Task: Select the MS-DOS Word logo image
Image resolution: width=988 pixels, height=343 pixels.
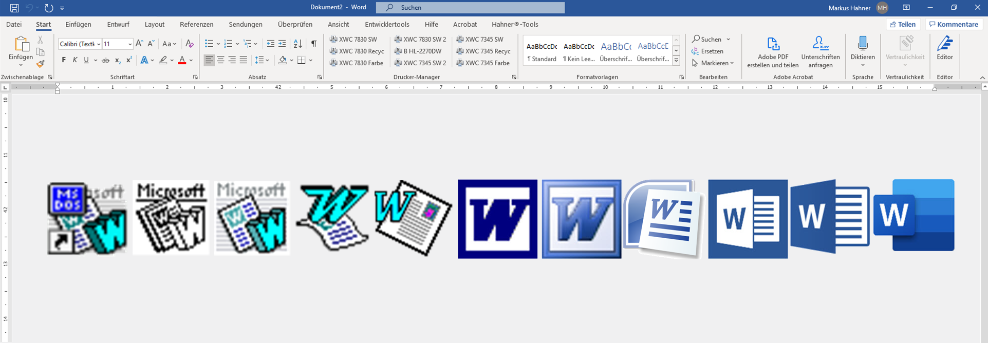Action: 87,219
